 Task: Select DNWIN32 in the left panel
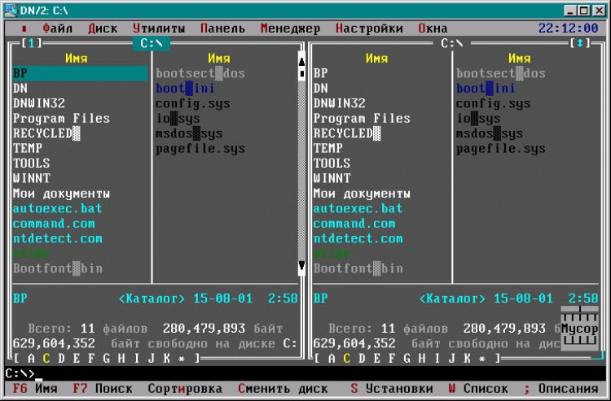click(x=39, y=103)
